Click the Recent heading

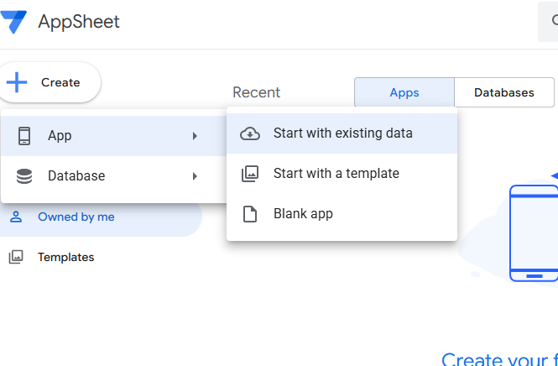pyautogui.click(x=256, y=92)
